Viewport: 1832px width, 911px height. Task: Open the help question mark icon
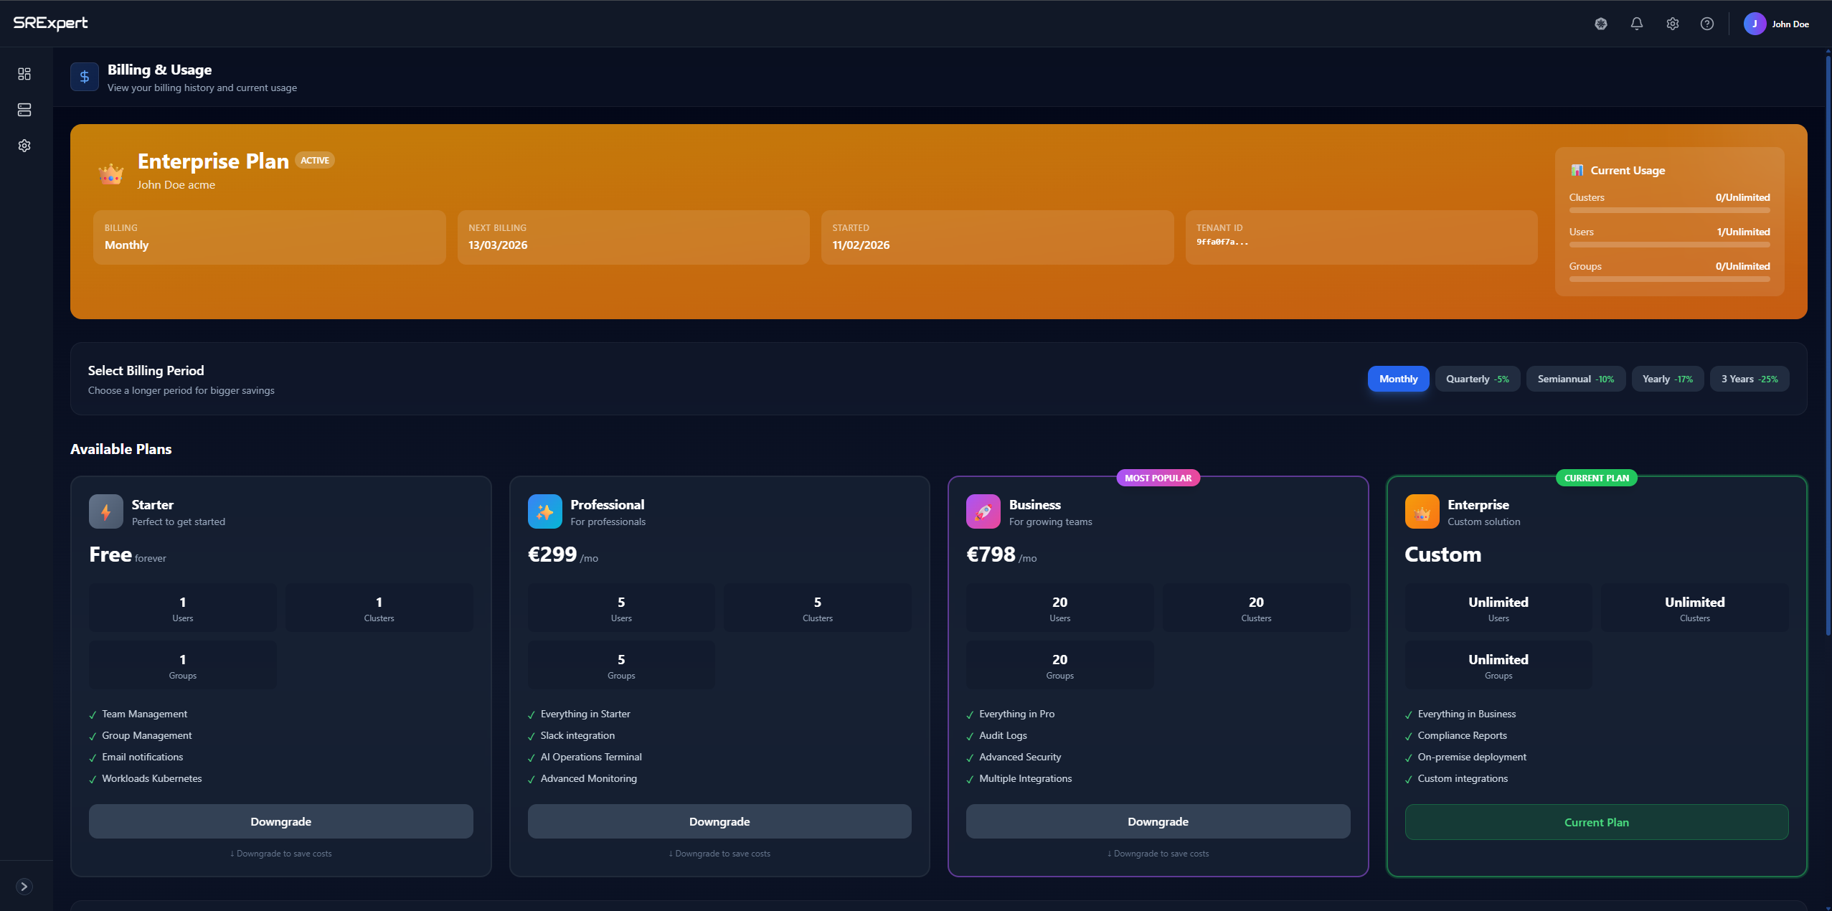click(x=1706, y=24)
